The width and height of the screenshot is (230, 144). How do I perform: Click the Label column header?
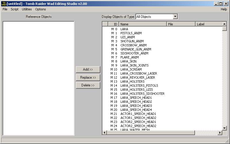tap(209, 24)
